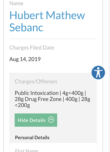
Task: Click the divider line under the name
Action: [53, 39]
